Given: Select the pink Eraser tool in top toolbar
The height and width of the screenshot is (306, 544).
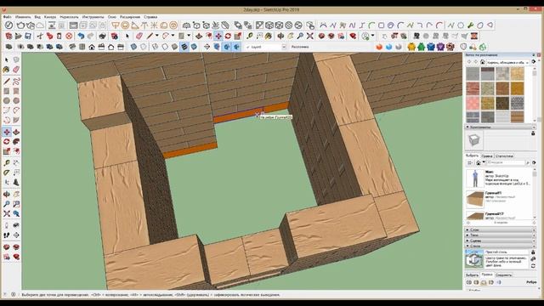Looking at the screenshot, I should click(139, 36).
